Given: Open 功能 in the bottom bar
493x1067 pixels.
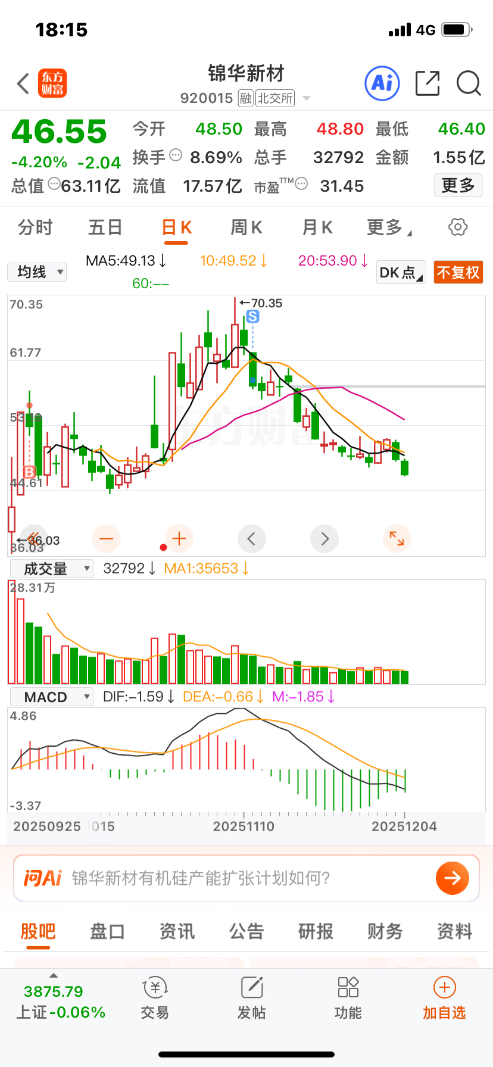Looking at the screenshot, I should (348, 999).
